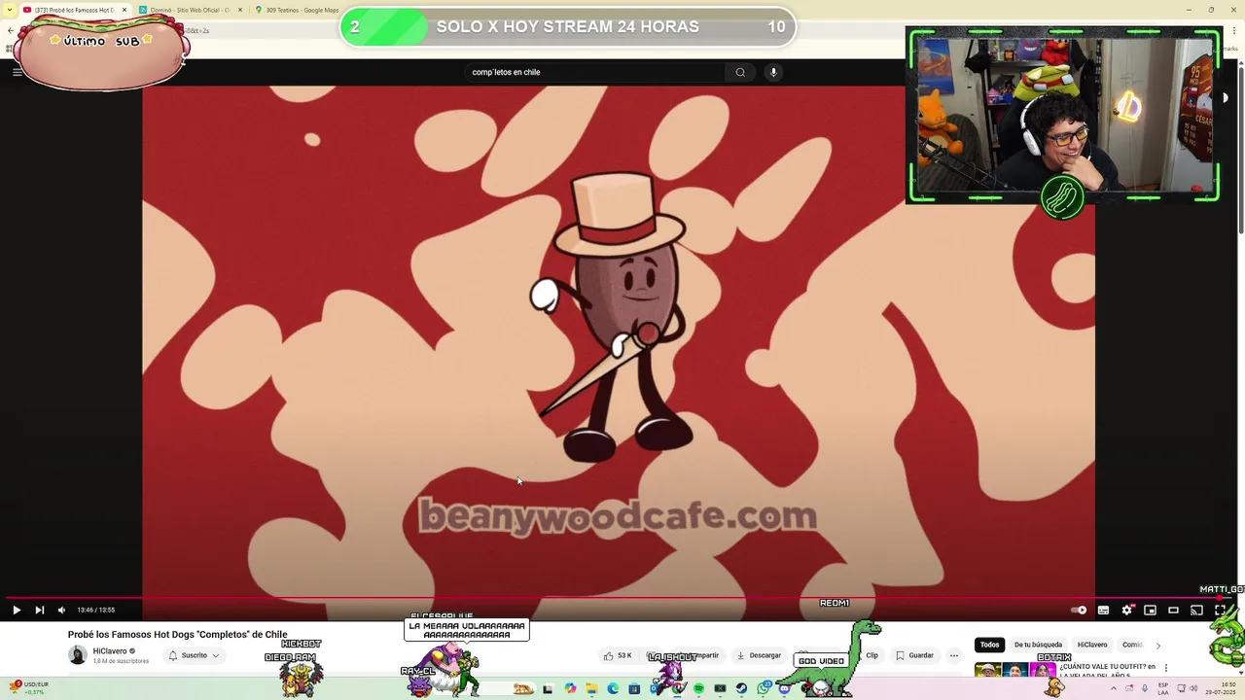Click the video time display 13:46 / 13:55
Image resolution: width=1245 pixels, height=700 pixels.
click(96, 610)
